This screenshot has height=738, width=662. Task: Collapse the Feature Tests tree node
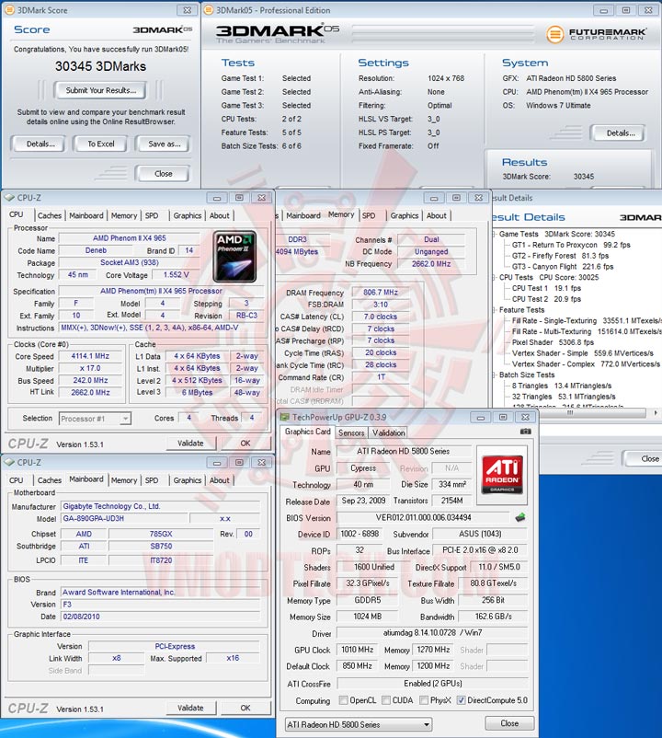(x=494, y=310)
